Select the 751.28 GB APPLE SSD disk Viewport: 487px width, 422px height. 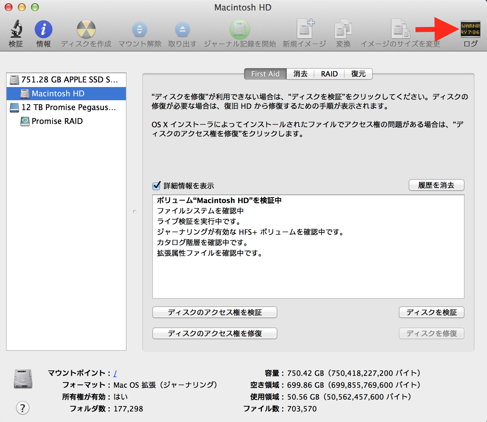click(x=69, y=80)
